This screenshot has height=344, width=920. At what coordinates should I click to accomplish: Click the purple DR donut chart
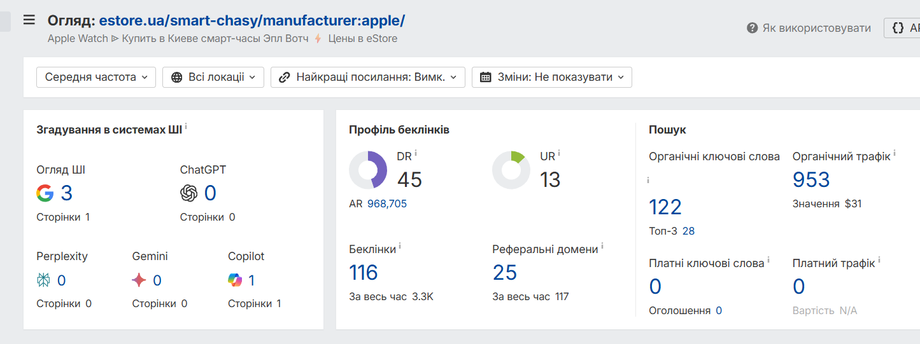click(368, 170)
